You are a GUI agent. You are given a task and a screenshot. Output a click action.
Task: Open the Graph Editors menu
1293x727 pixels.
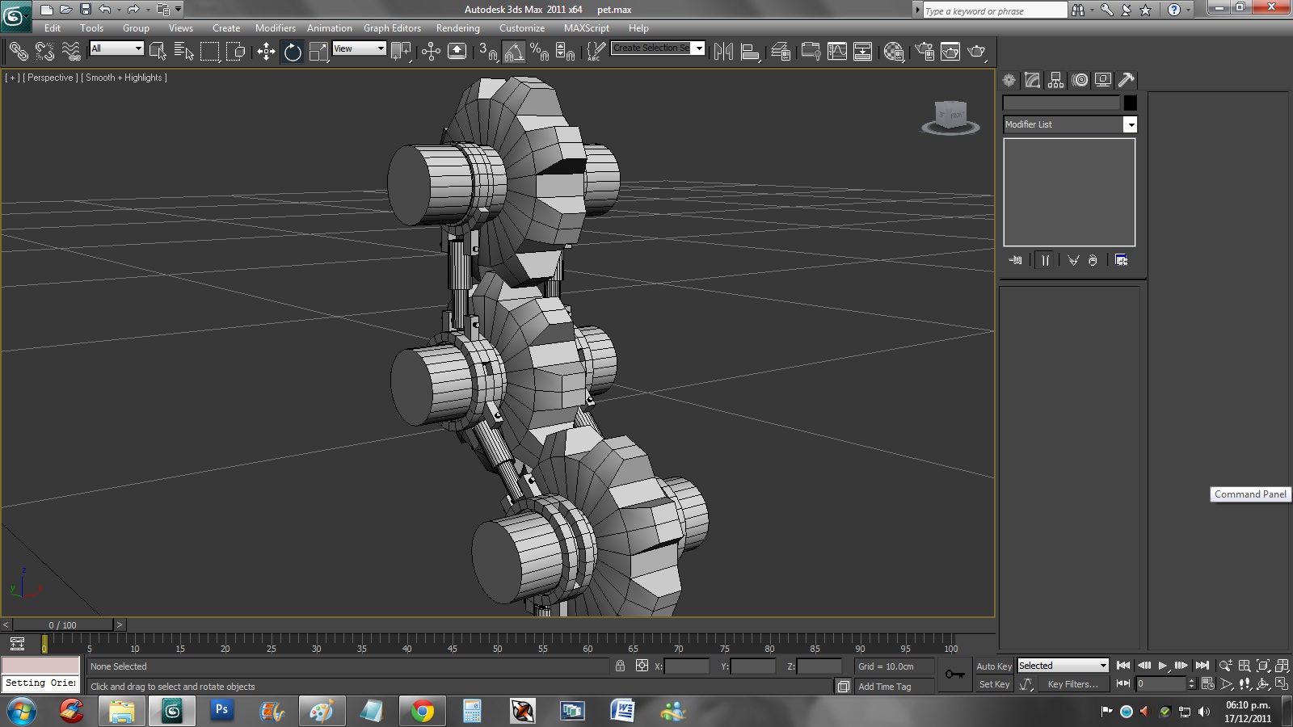(x=392, y=28)
